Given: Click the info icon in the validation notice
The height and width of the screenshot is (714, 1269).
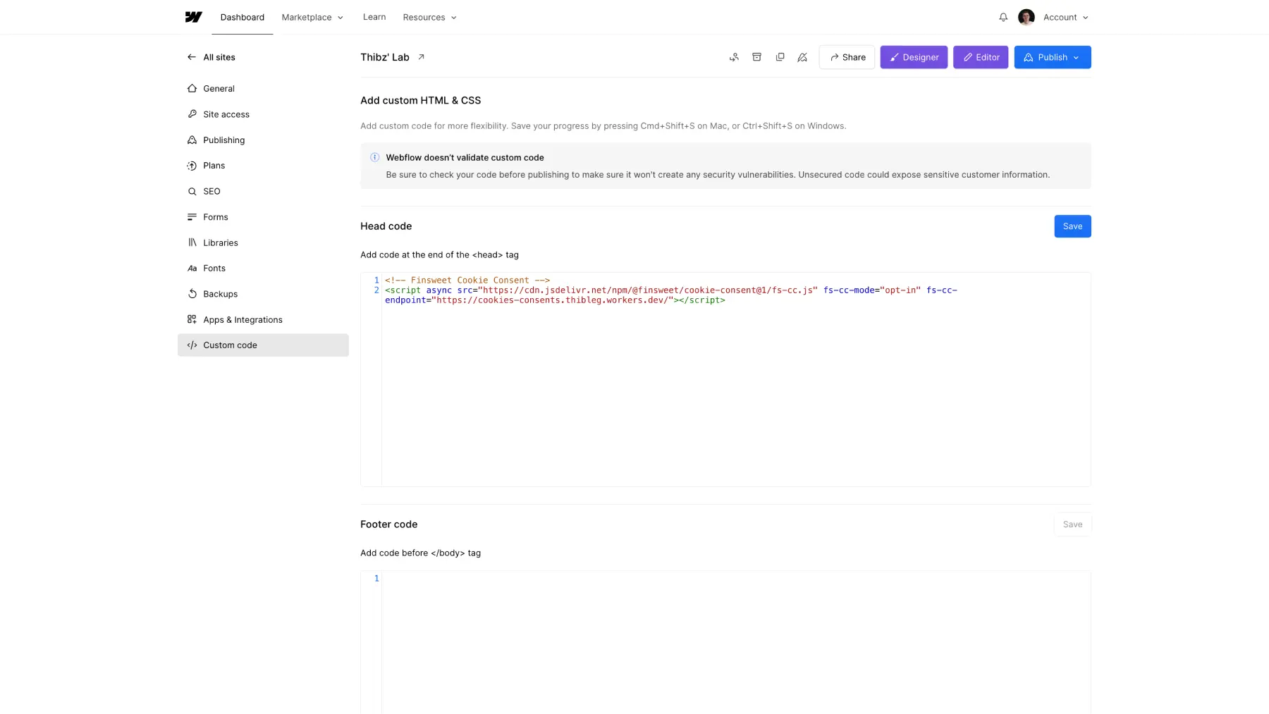Looking at the screenshot, I should point(374,157).
